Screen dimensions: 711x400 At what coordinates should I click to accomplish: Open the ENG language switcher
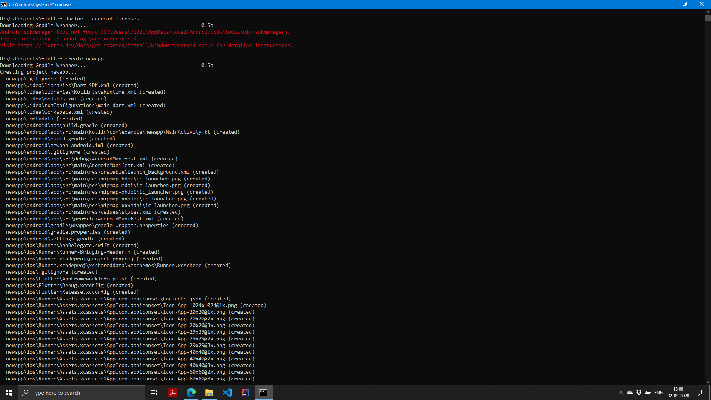659,393
